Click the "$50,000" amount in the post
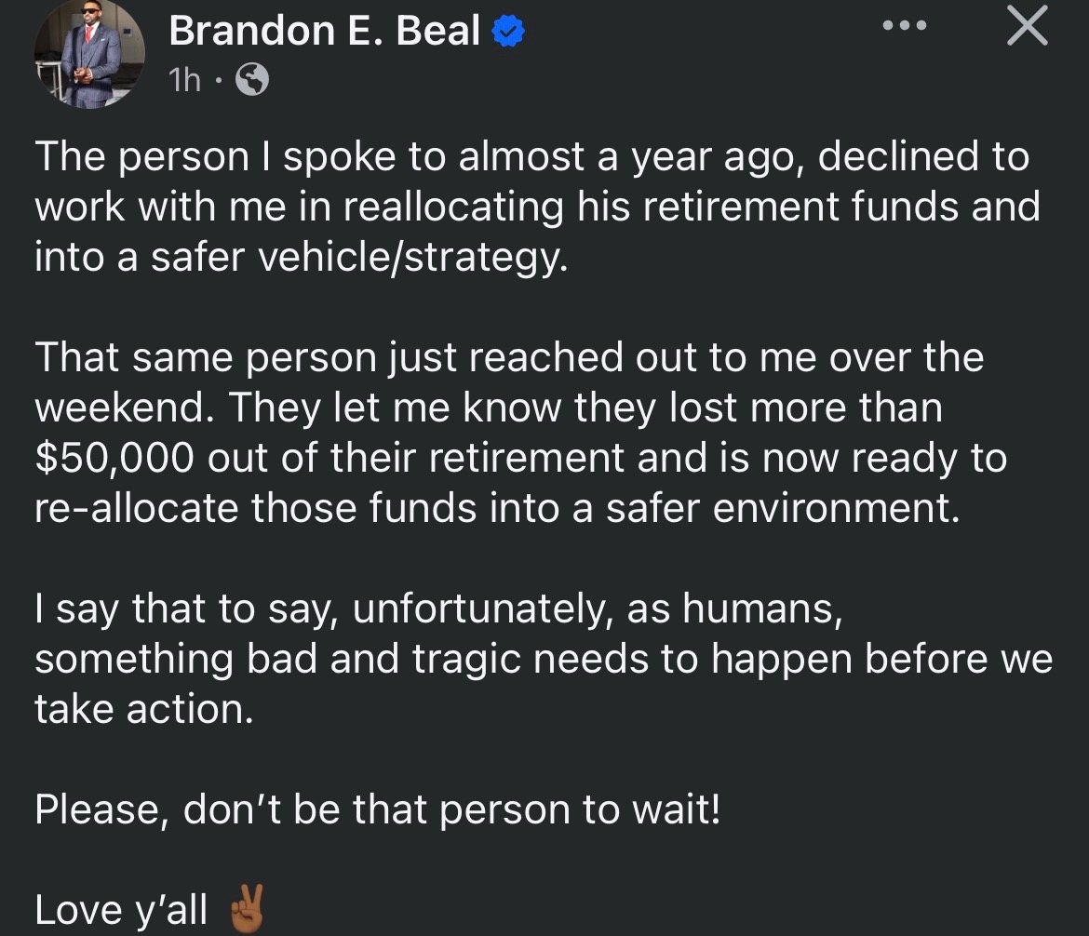This screenshot has width=1089, height=936. 114,458
